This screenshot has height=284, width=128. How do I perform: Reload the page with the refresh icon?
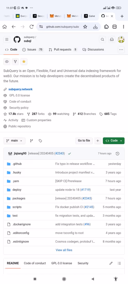point(31,27)
